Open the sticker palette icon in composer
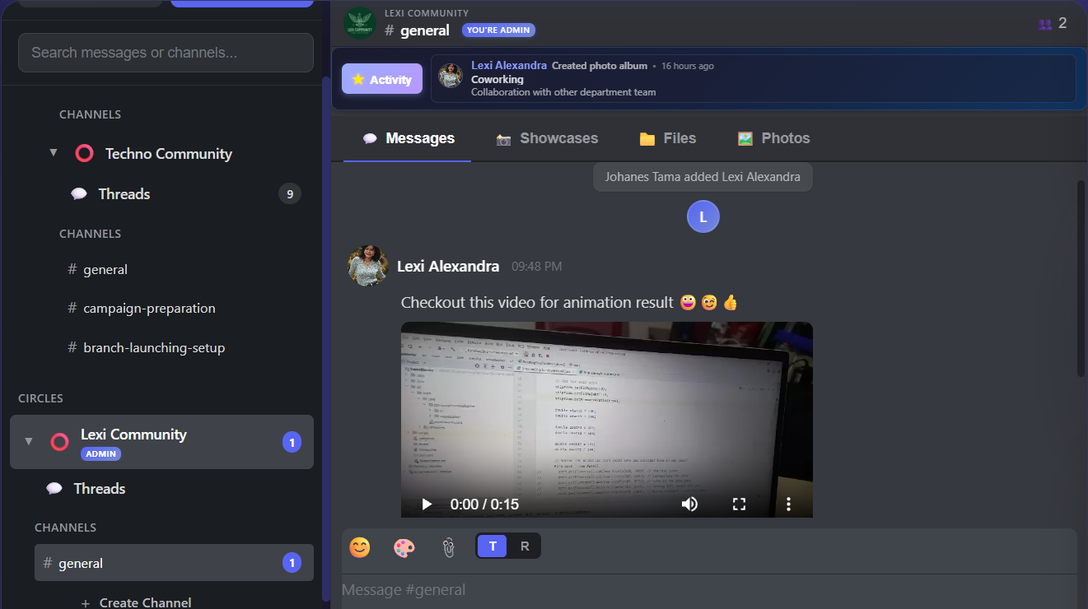This screenshot has height=609, width=1088. 404,547
